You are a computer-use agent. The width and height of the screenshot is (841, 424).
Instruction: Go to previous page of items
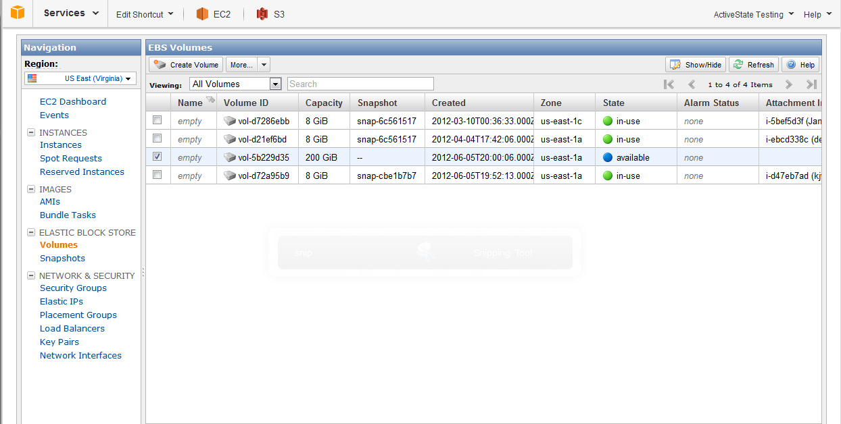(692, 84)
